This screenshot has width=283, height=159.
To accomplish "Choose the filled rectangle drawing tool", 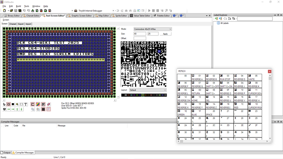I will (x=13, y=104).
